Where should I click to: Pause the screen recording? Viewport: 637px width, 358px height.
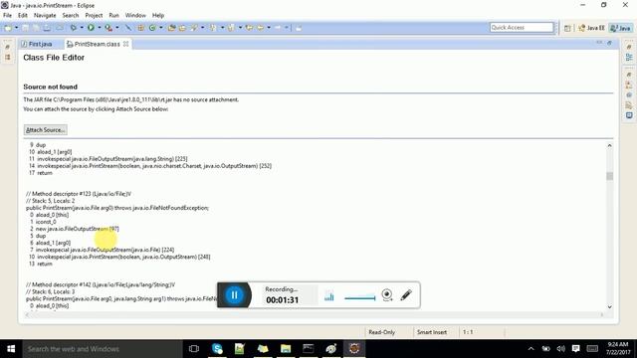(234, 294)
